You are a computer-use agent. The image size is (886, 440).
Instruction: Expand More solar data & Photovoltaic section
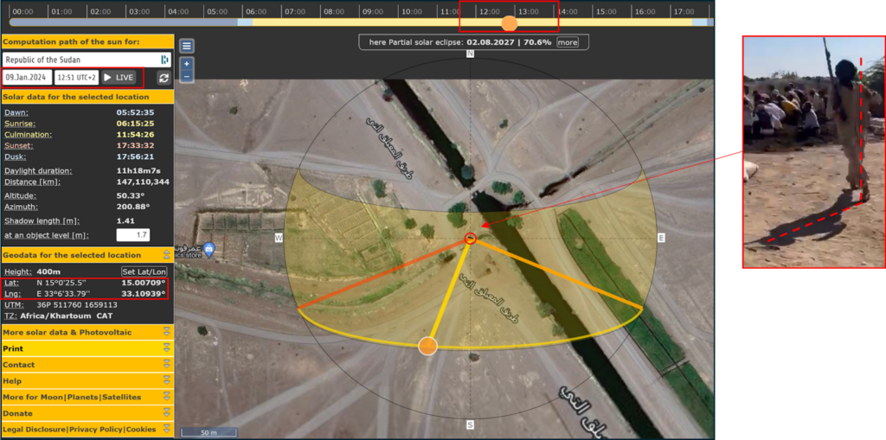pyautogui.click(x=166, y=332)
